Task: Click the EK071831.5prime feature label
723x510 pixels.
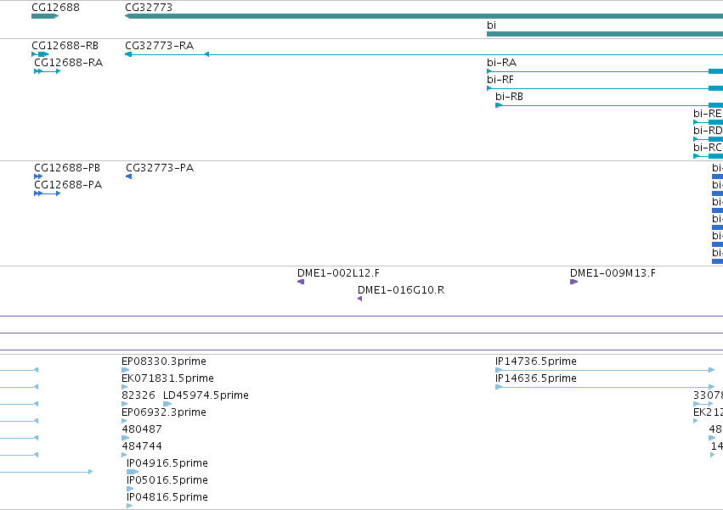Action: pos(168,378)
